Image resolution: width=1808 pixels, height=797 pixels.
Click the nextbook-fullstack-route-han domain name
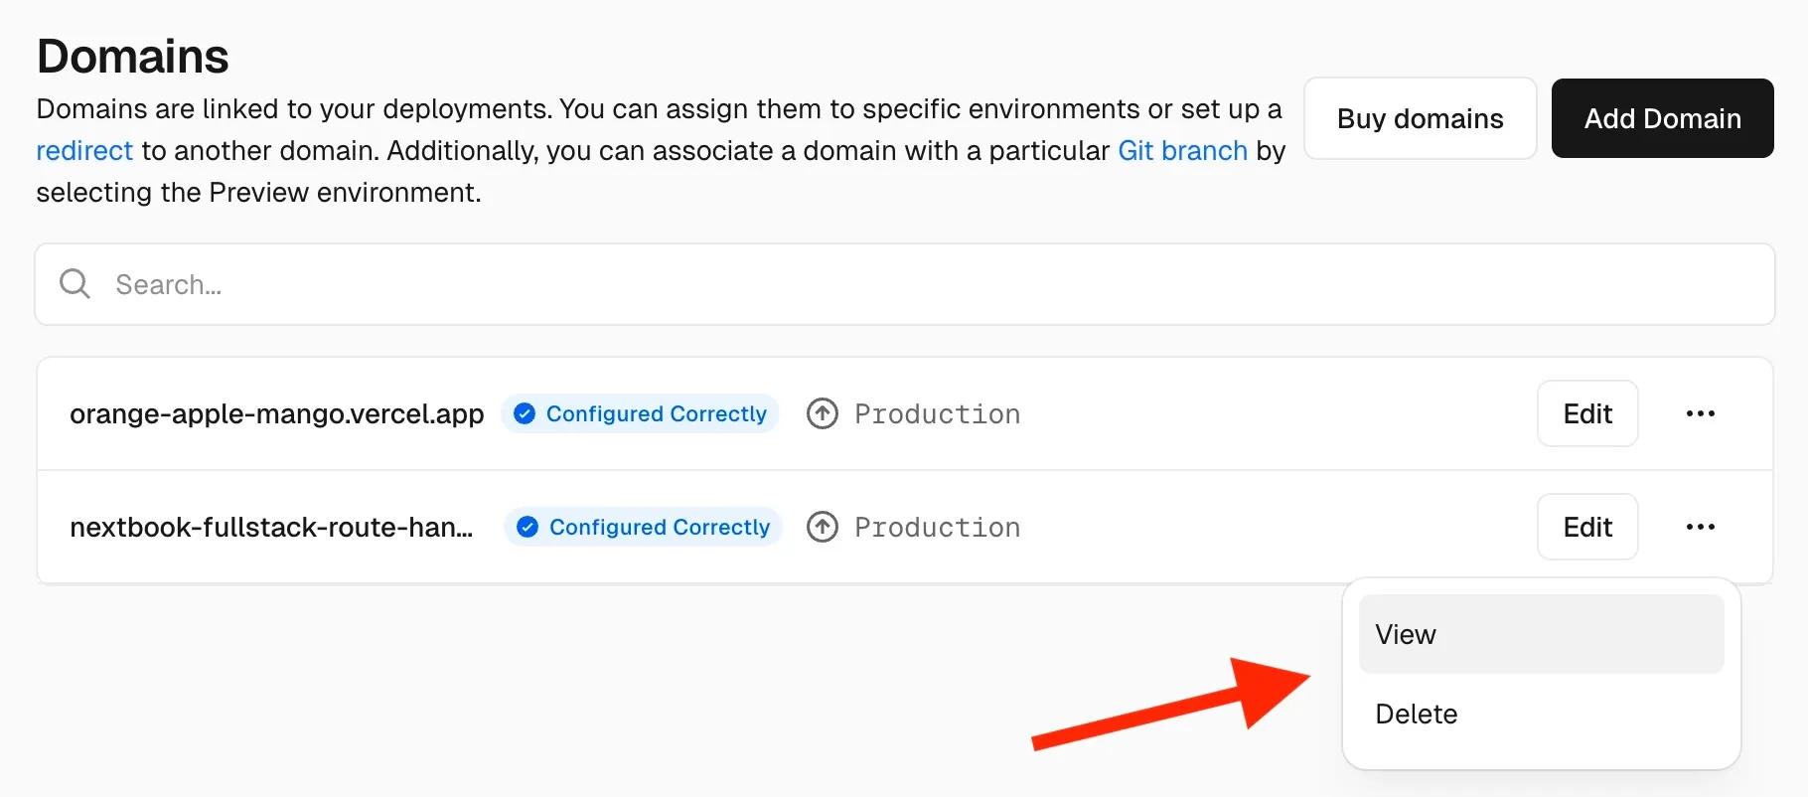click(271, 527)
